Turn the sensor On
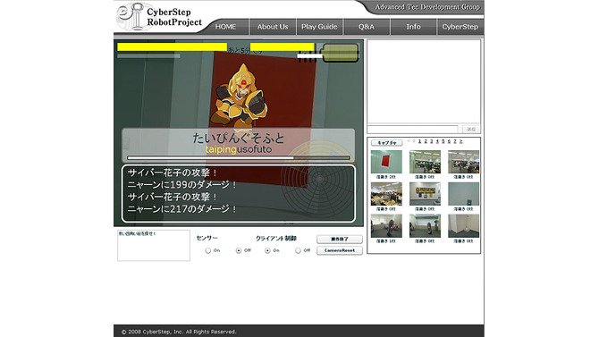The image size is (599, 337). (x=207, y=250)
